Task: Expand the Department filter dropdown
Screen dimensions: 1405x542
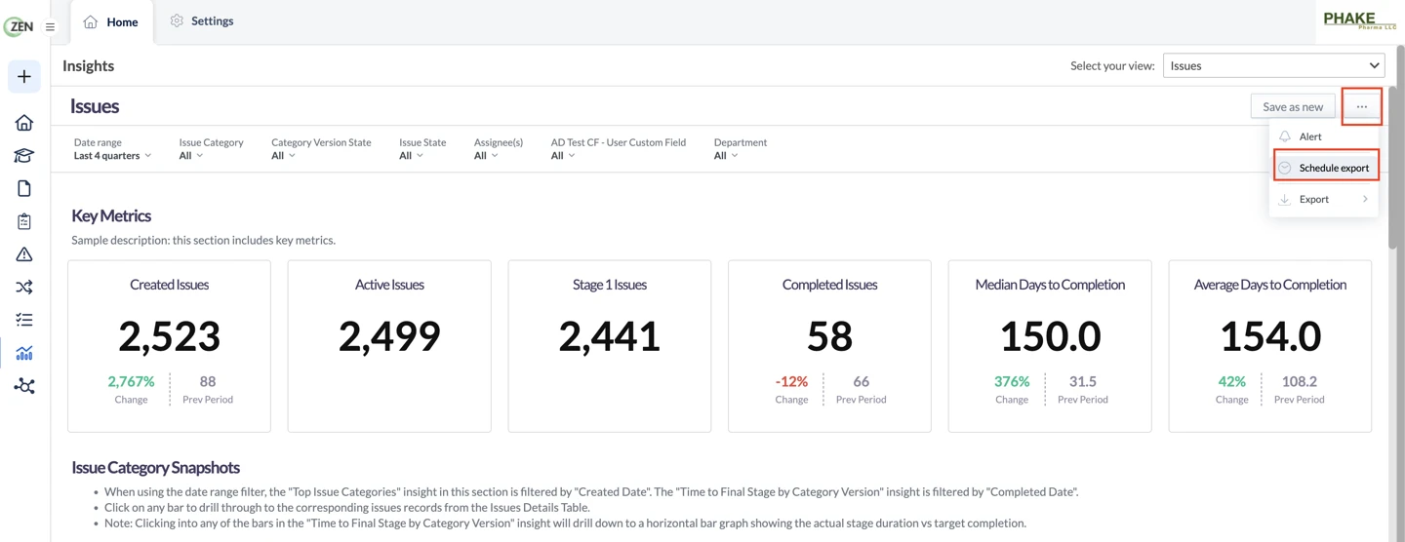Action: [x=740, y=149]
